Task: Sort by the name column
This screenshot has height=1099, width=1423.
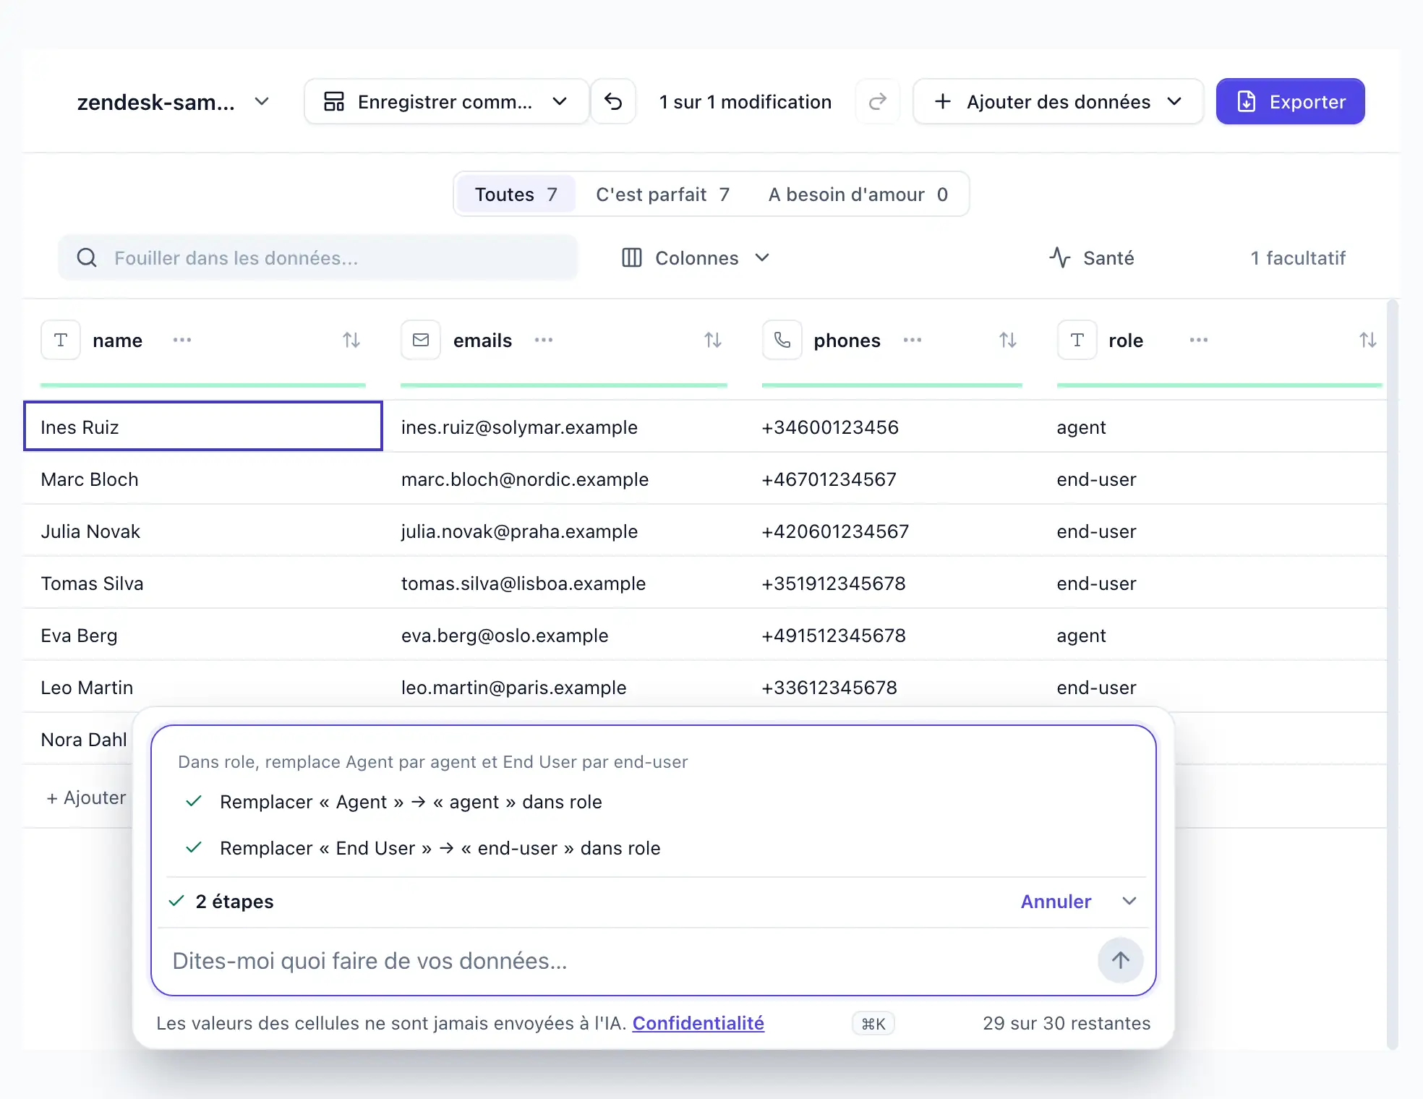Action: [351, 340]
